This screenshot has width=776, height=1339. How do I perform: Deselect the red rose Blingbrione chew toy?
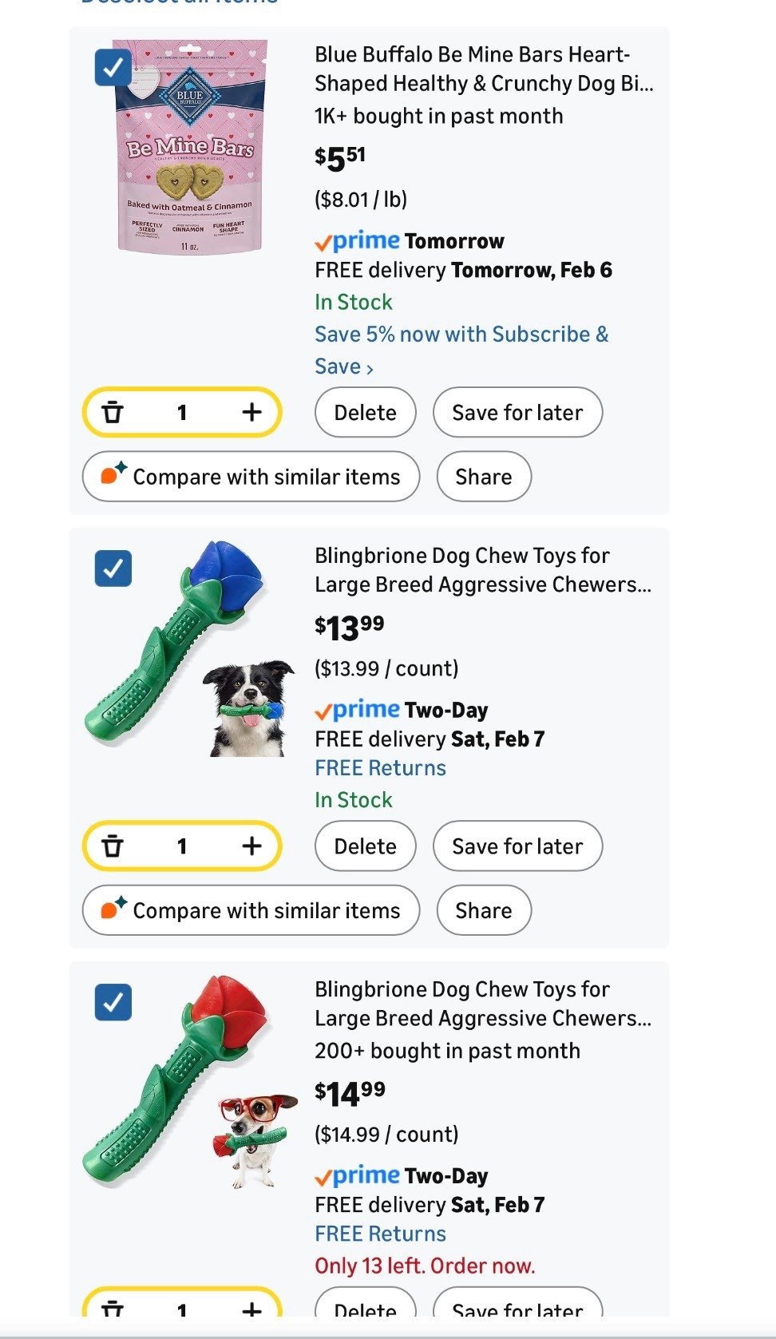tap(113, 1002)
